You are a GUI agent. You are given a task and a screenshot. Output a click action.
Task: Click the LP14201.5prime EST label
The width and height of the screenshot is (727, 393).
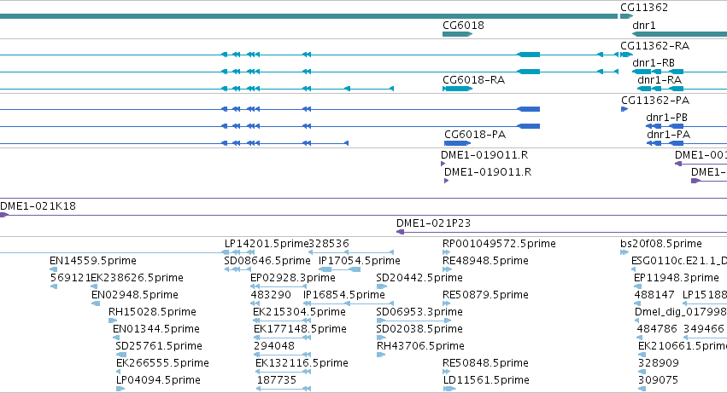tap(267, 244)
